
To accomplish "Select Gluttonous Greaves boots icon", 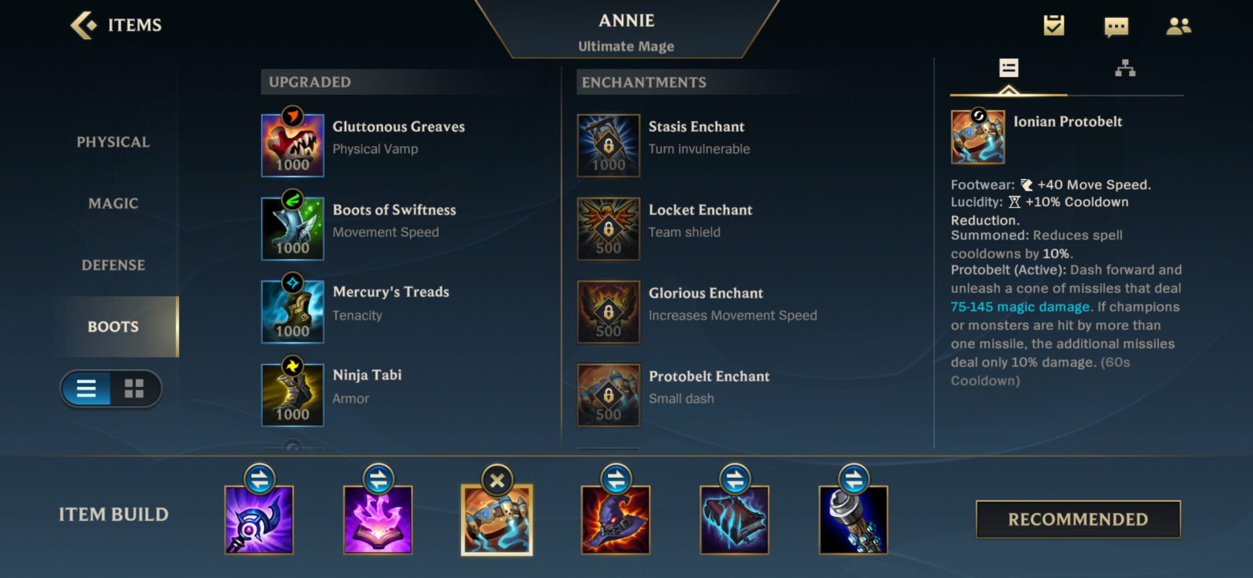I will [x=292, y=145].
